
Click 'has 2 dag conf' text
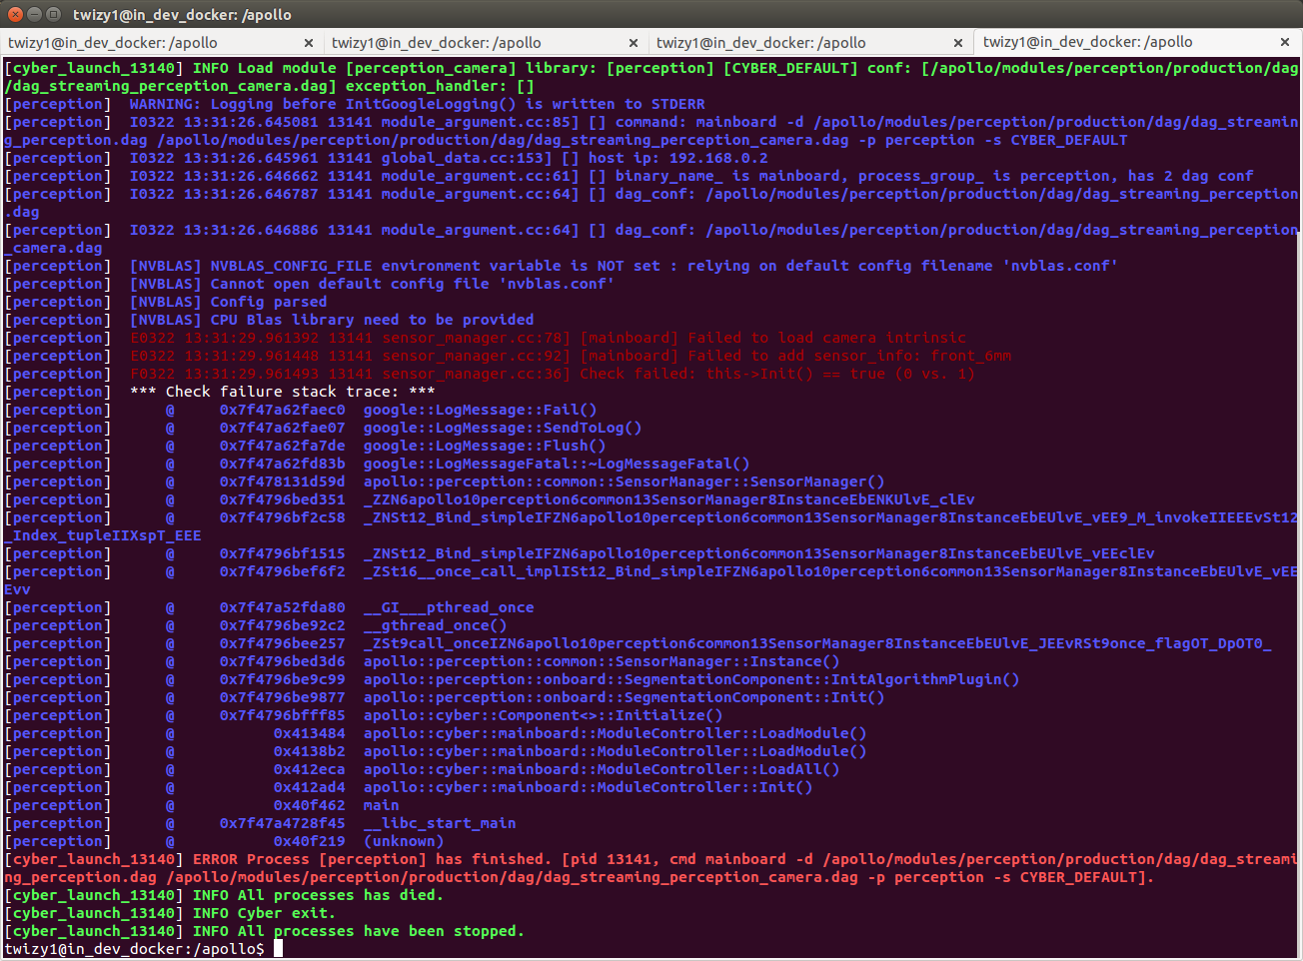click(x=1191, y=176)
